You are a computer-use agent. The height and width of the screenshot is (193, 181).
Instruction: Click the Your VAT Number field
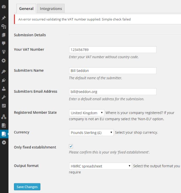[113, 50]
